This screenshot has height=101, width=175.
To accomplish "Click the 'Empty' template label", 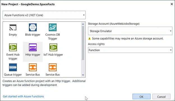I will click(13, 35).
